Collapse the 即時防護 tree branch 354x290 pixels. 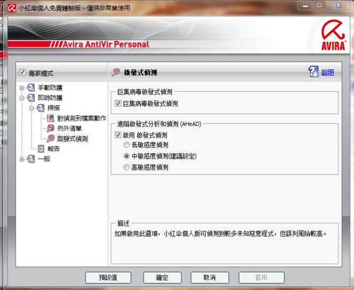[x=22, y=98]
